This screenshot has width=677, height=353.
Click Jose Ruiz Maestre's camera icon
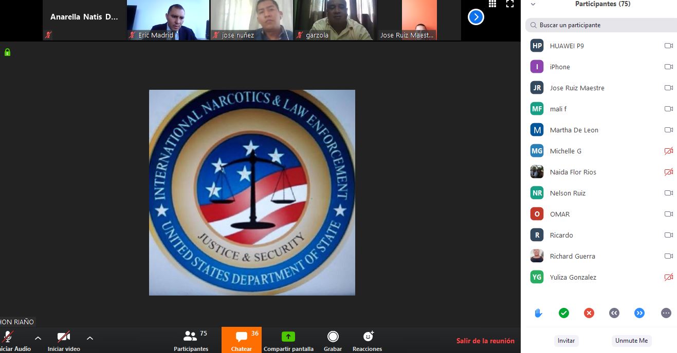tap(669, 88)
